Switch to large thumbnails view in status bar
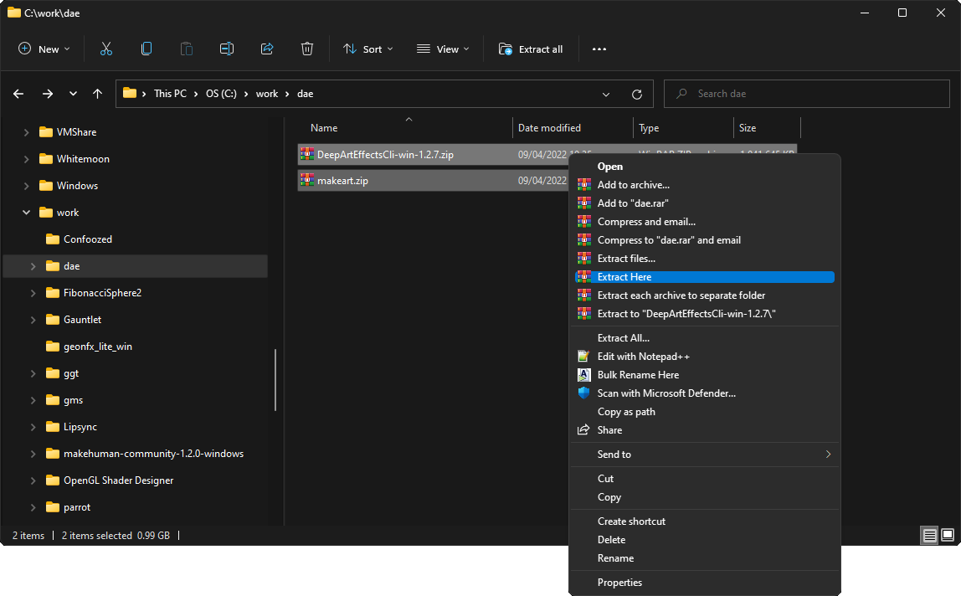This screenshot has width=961, height=596. tap(948, 535)
